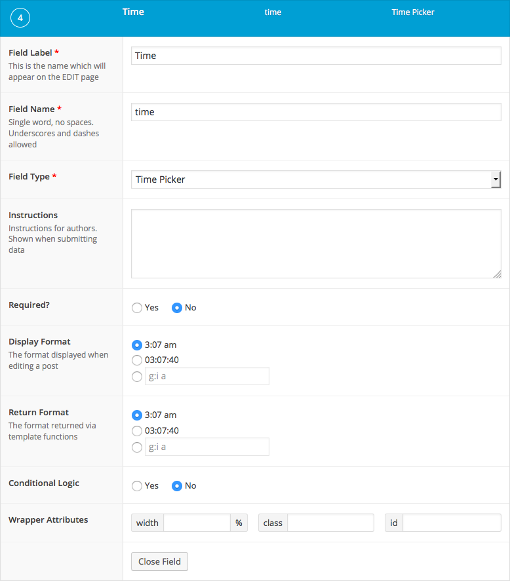Select No for Conditional Logic

176,486
